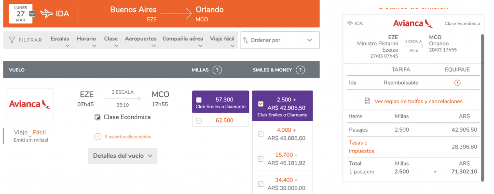Image resolution: width=494 pixels, height=194 pixels.
Task: Click the document icon beside fare rules
Action: pos(368,101)
